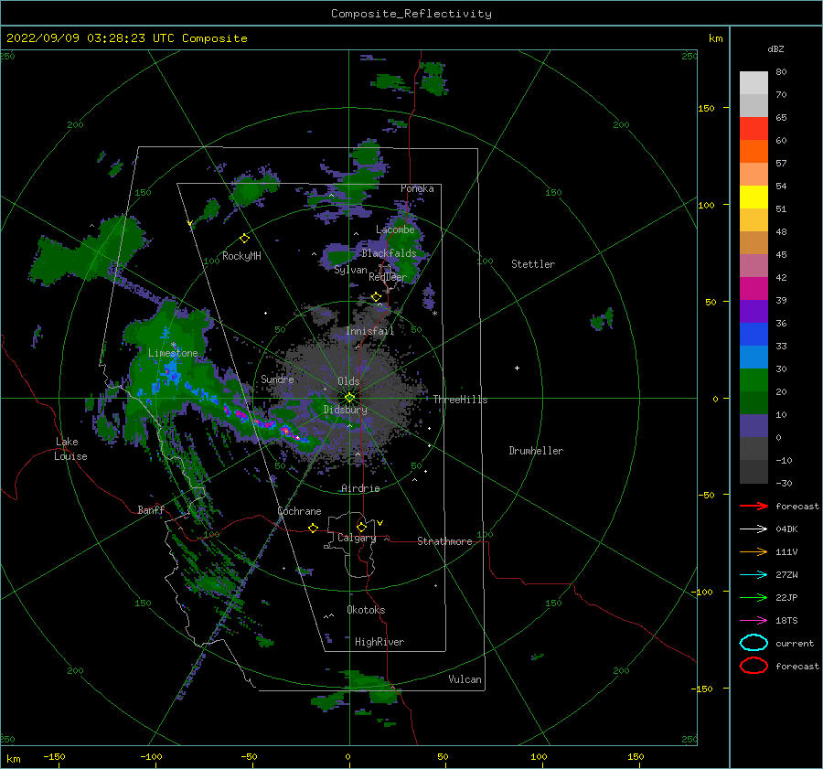Click the 30 dBZ light blue swatch
The height and width of the screenshot is (769, 823).
754,357
